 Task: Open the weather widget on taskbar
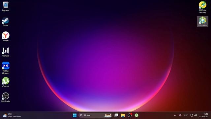pos(12,115)
